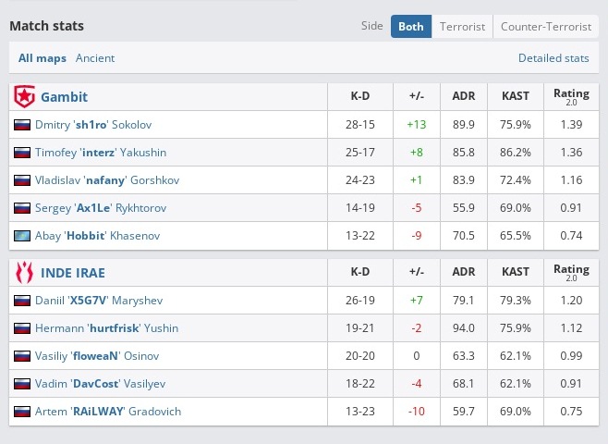Click the flag icon beside floweaN
This screenshot has height=444, width=608.
pos(22,356)
